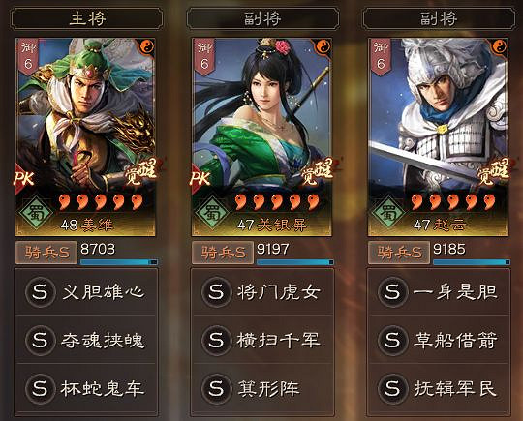Image resolution: width=523 pixels, height=421 pixels.
Task: Click the 骑兵S troop type under 关银屏
Action: (223, 253)
